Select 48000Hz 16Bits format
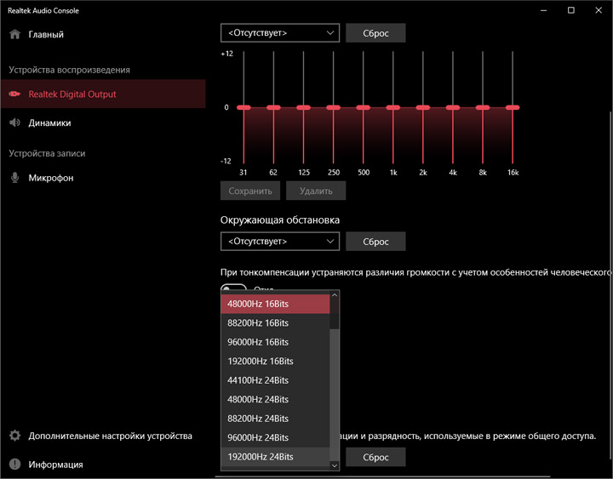The image size is (613, 479). tap(276, 304)
